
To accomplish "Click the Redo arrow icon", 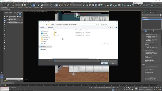I will point(5,5).
